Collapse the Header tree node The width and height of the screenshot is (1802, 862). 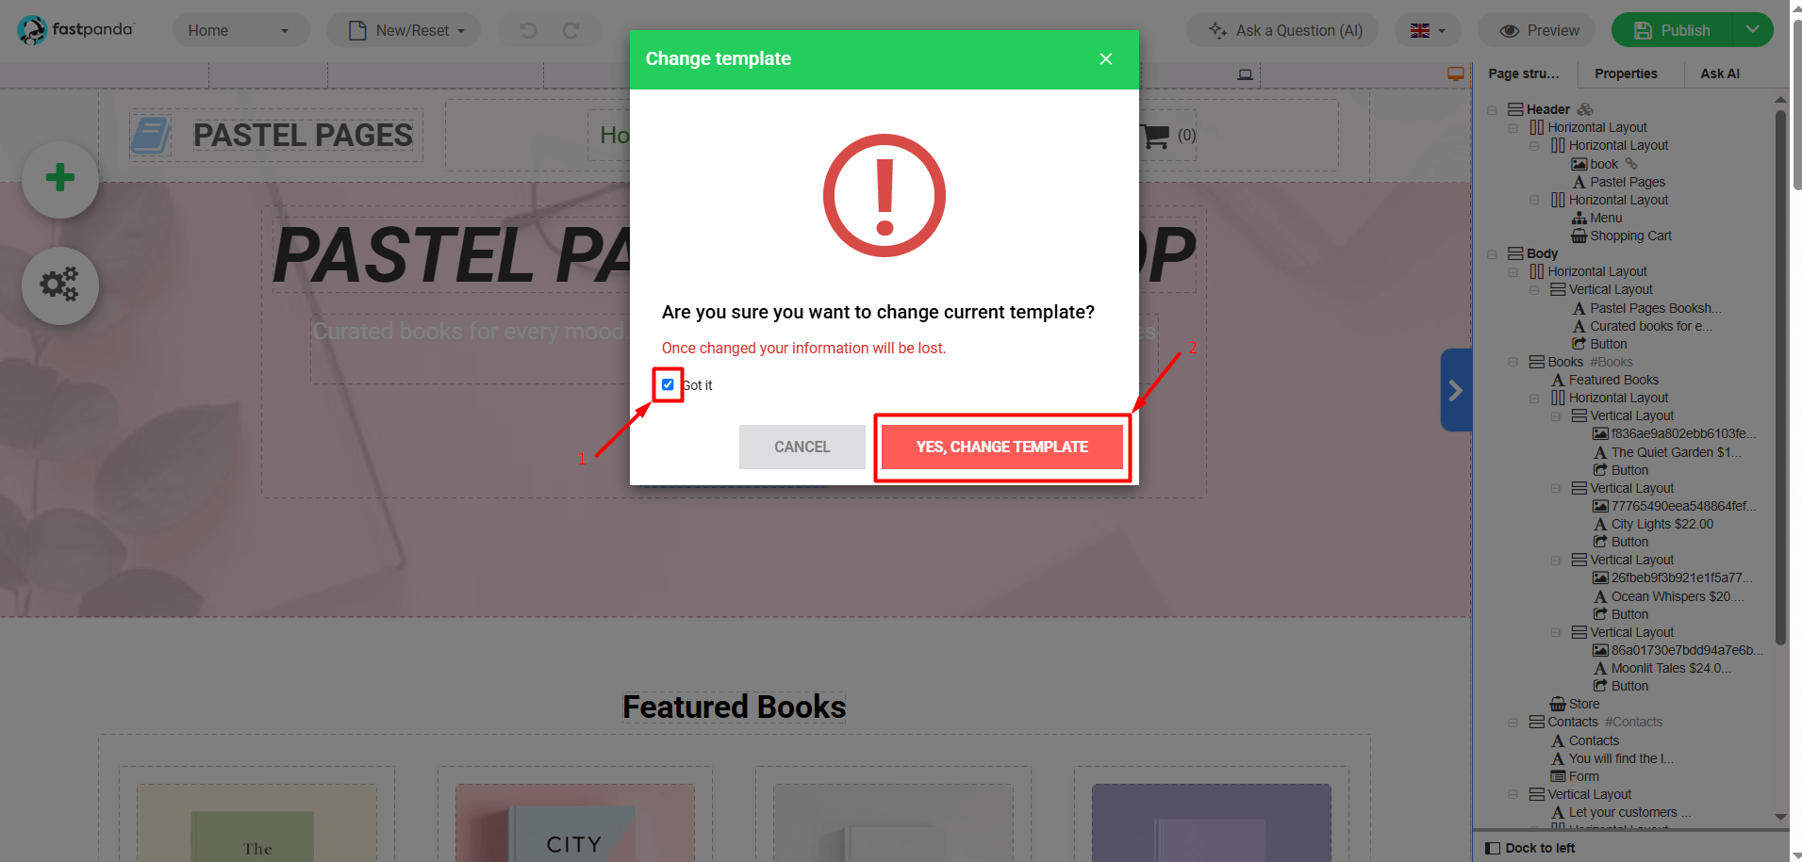click(1492, 110)
